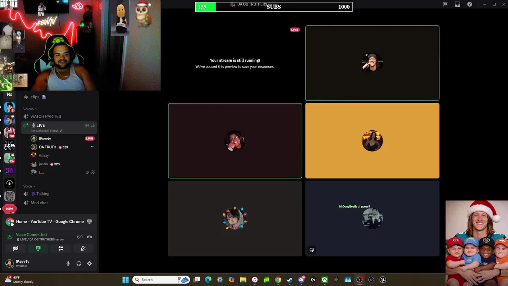508x286 pixels.
Task: Stop streaming the YouTube TV Chrome window
Action: [89, 222]
